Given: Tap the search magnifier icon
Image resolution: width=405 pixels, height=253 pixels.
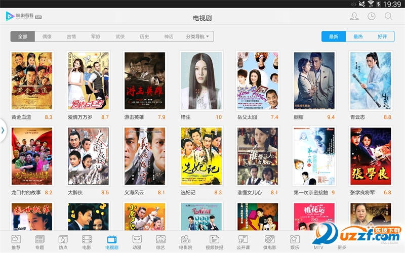Looking at the screenshot, I should coord(388,17).
